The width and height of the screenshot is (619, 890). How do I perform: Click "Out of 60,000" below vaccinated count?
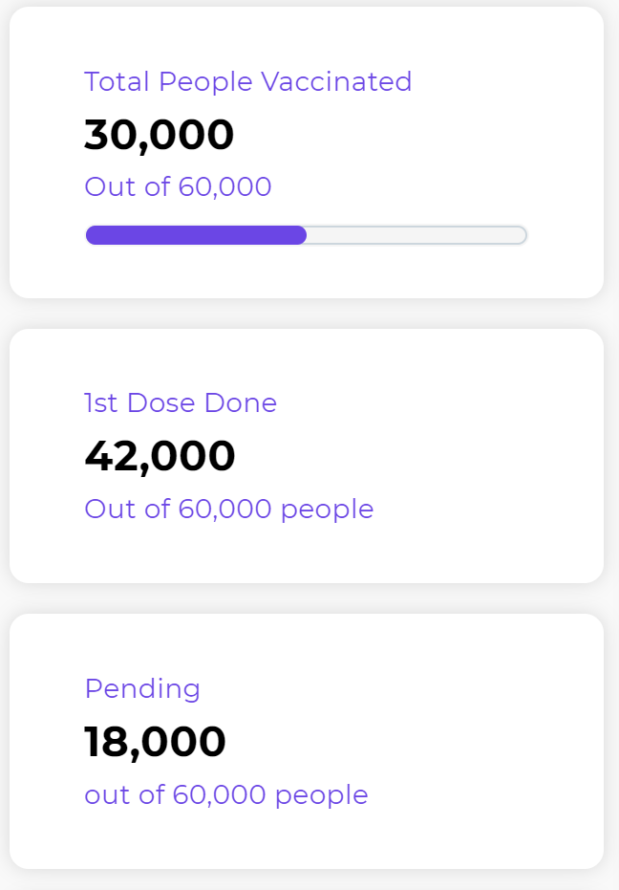(178, 186)
